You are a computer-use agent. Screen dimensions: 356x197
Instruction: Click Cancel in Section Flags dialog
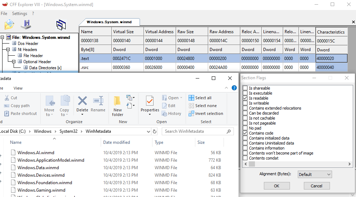316,186
